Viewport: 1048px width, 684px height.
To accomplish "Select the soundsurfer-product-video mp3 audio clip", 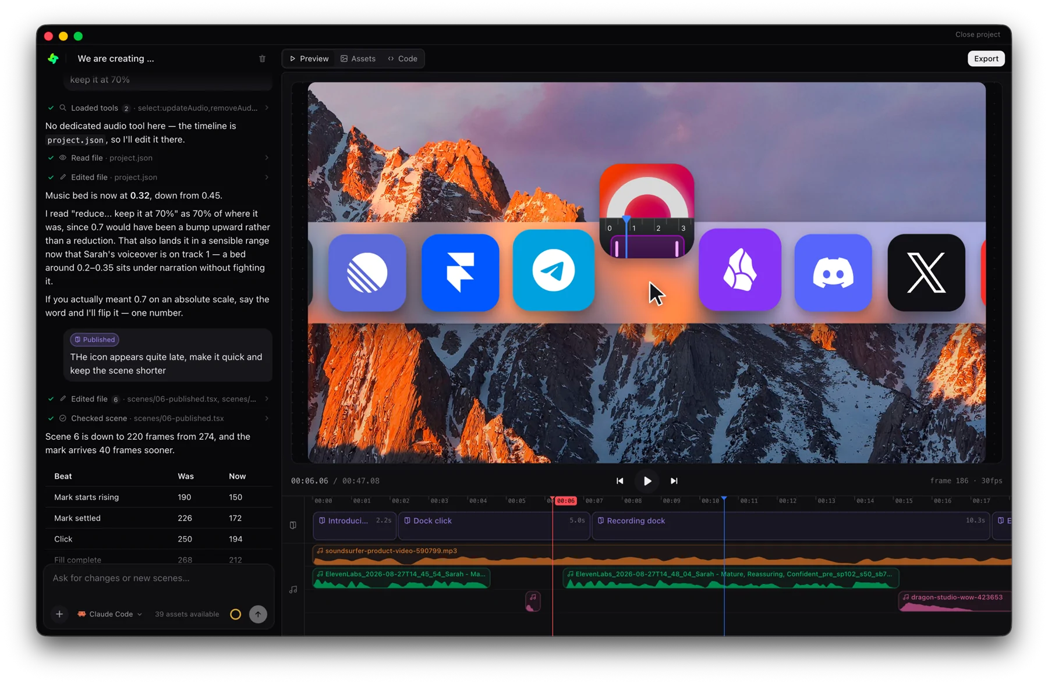I will pos(662,555).
